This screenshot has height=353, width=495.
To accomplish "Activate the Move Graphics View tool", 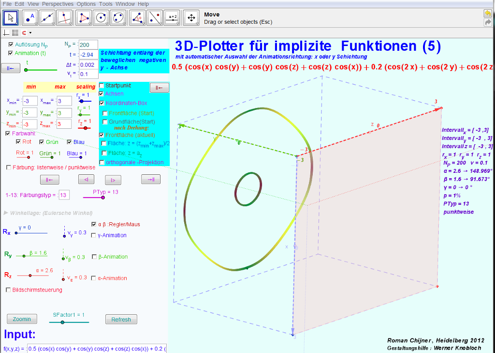I will click(x=191, y=18).
